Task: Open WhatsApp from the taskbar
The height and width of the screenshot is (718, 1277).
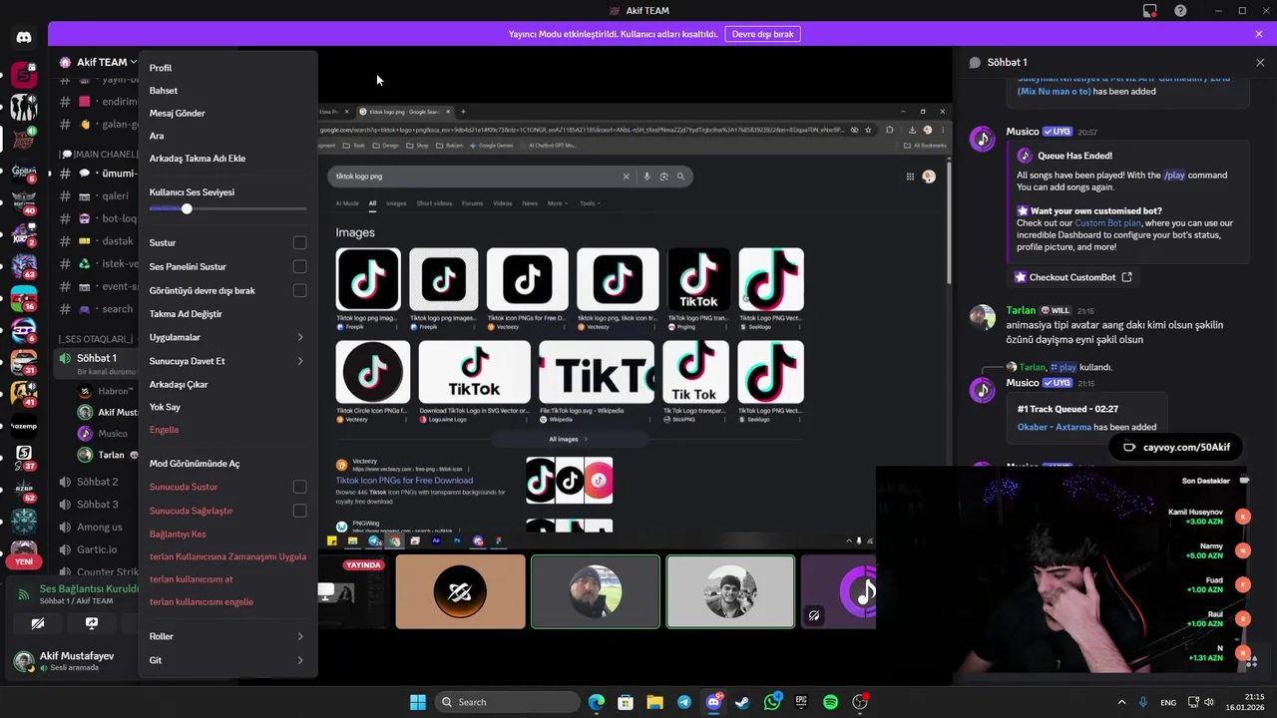Action: 772,702
